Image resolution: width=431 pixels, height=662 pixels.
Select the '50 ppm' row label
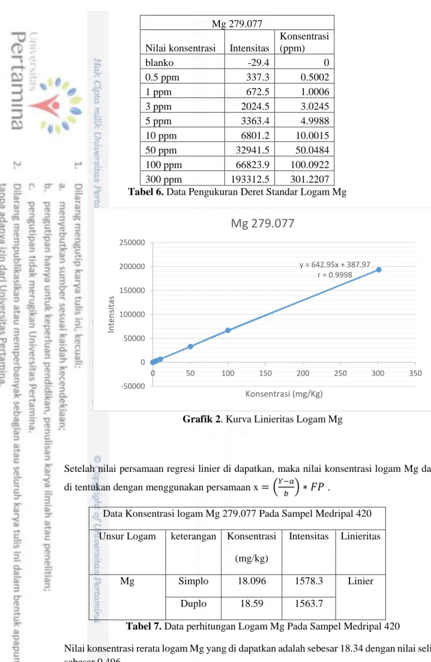161,151
